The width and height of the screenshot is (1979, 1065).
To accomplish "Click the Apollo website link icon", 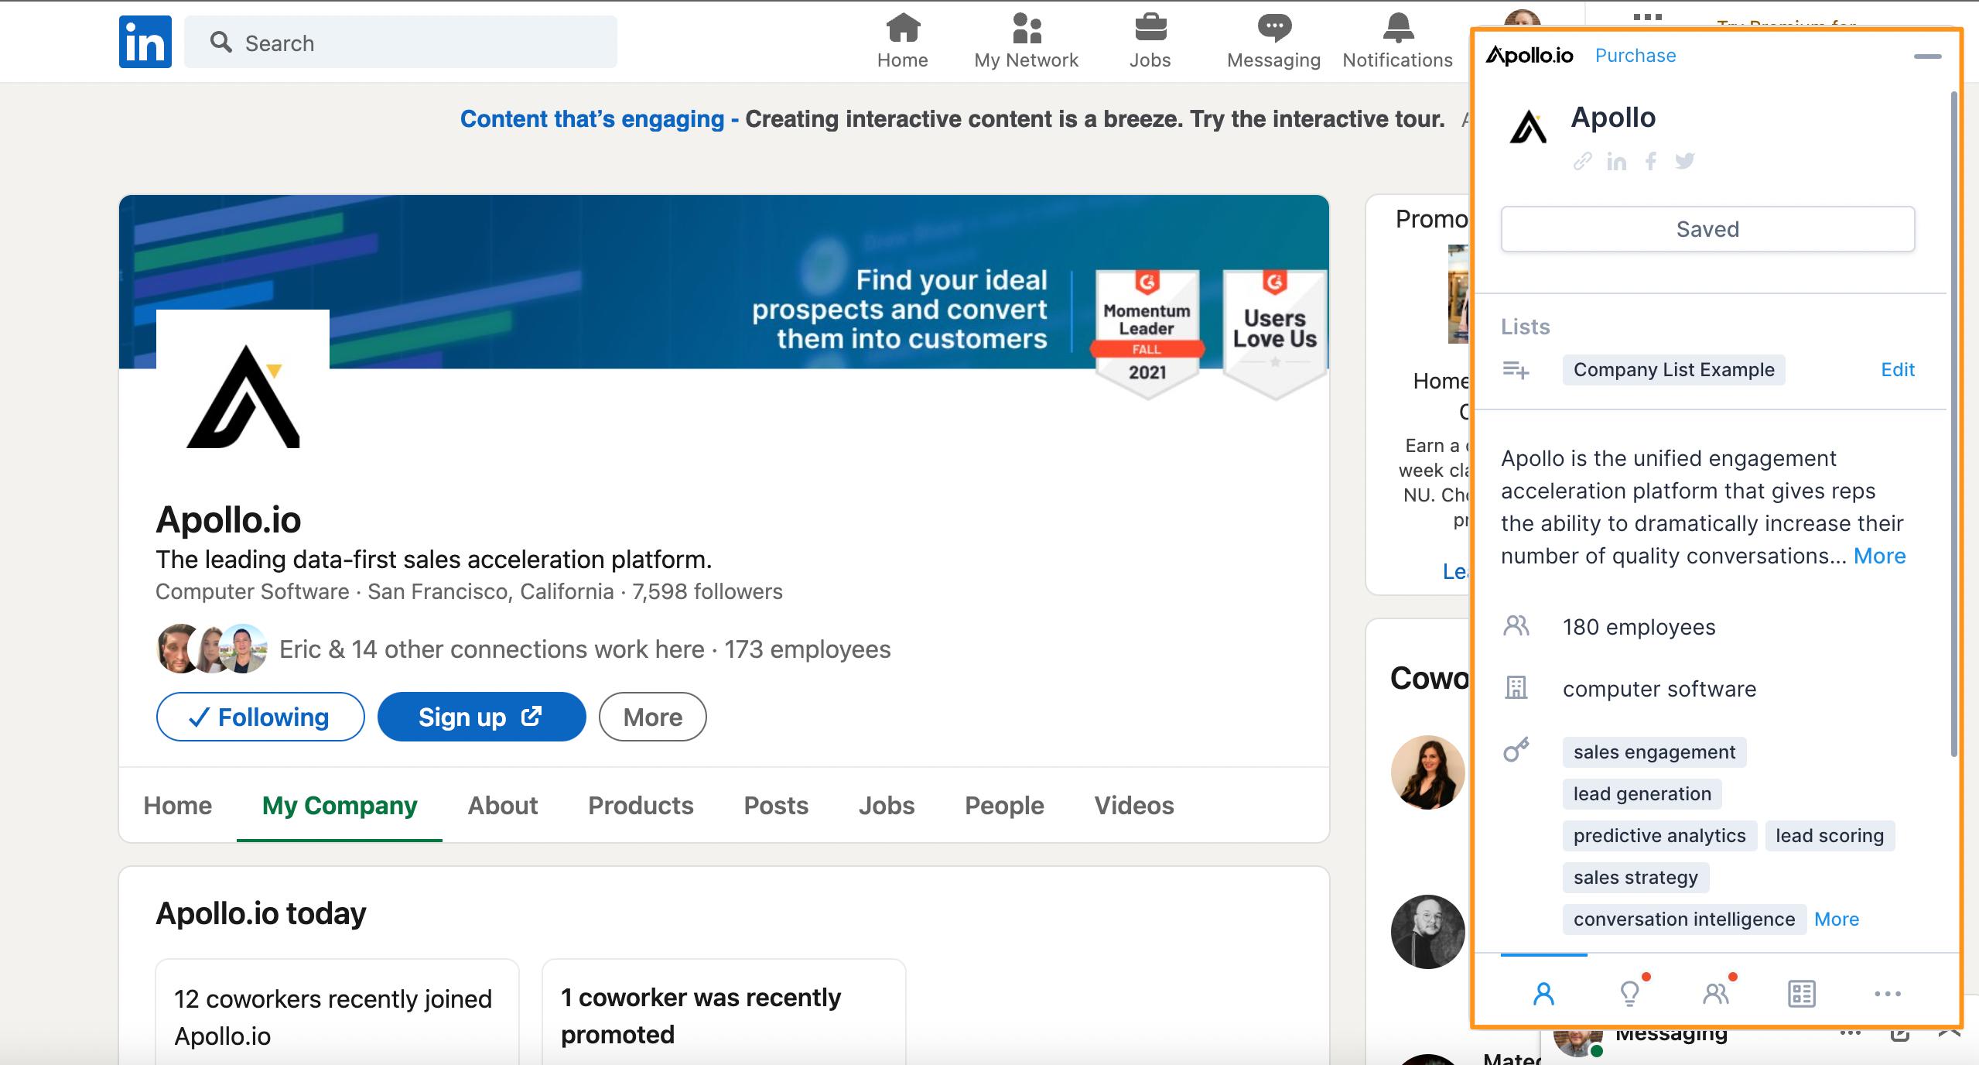I will coord(1582,161).
